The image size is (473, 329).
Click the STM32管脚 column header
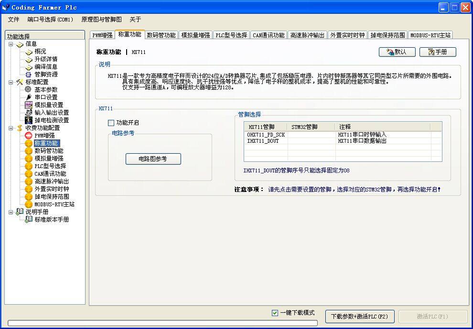312,127
